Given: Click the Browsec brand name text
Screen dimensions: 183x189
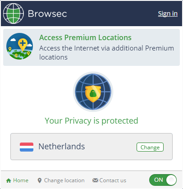Looking at the screenshot, I should (47, 14).
